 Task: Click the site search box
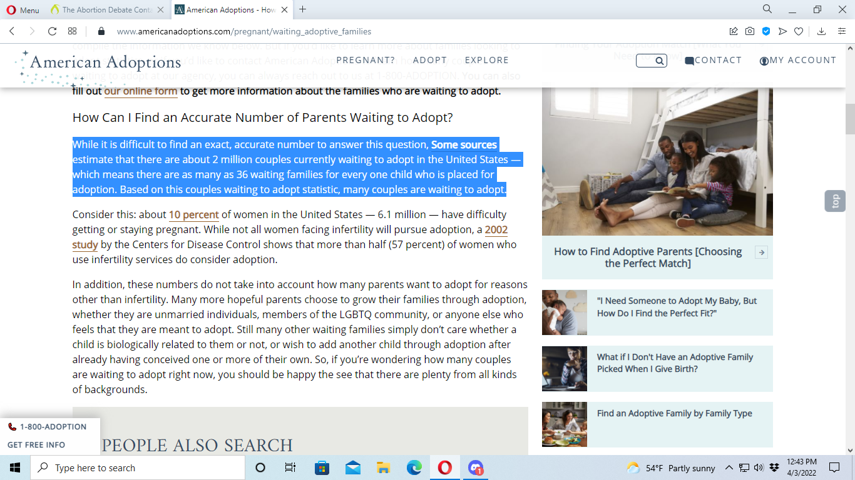(652, 61)
